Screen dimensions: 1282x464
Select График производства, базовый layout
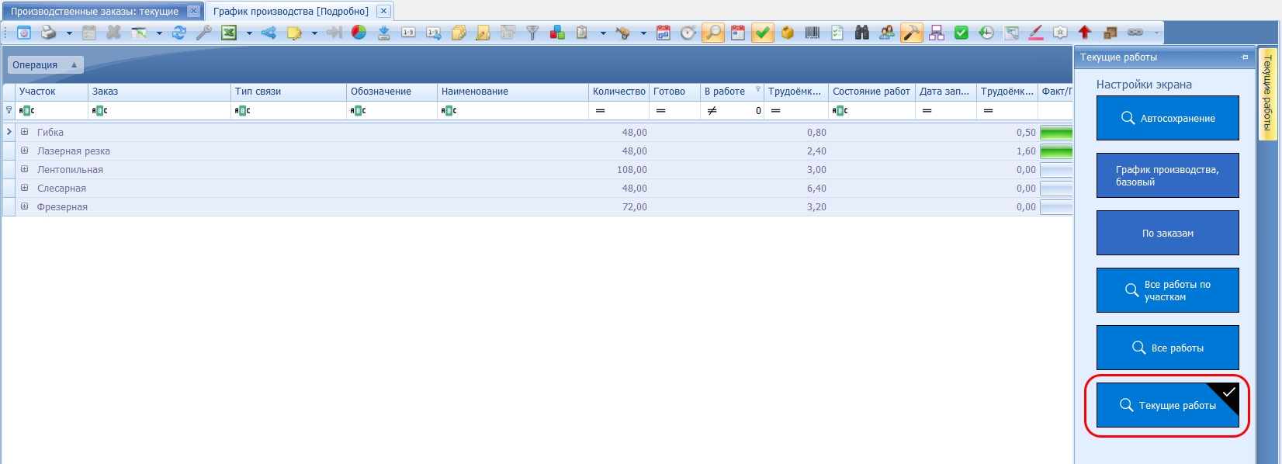click(x=1167, y=175)
